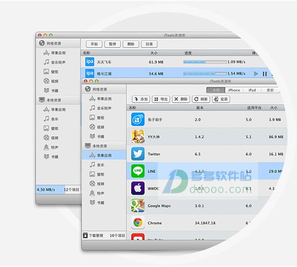Pause the 格斗江湖 download with pause icon
This screenshot has height=267, width=297.
265,74
